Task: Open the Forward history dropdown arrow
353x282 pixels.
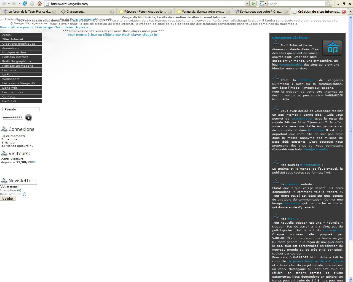Action: click(x=19, y=4)
